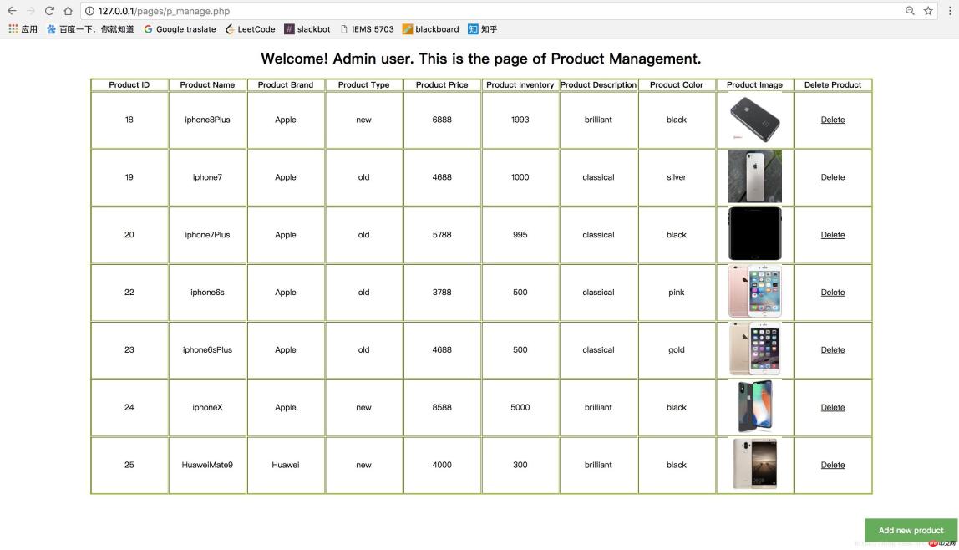
Task: Click the inventory cell 1000
Action: pyautogui.click(x=520, y=177)
